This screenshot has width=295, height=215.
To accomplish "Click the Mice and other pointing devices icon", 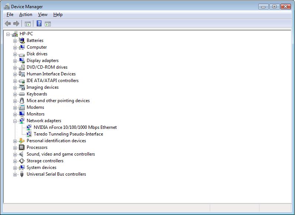I will point(22,101).
